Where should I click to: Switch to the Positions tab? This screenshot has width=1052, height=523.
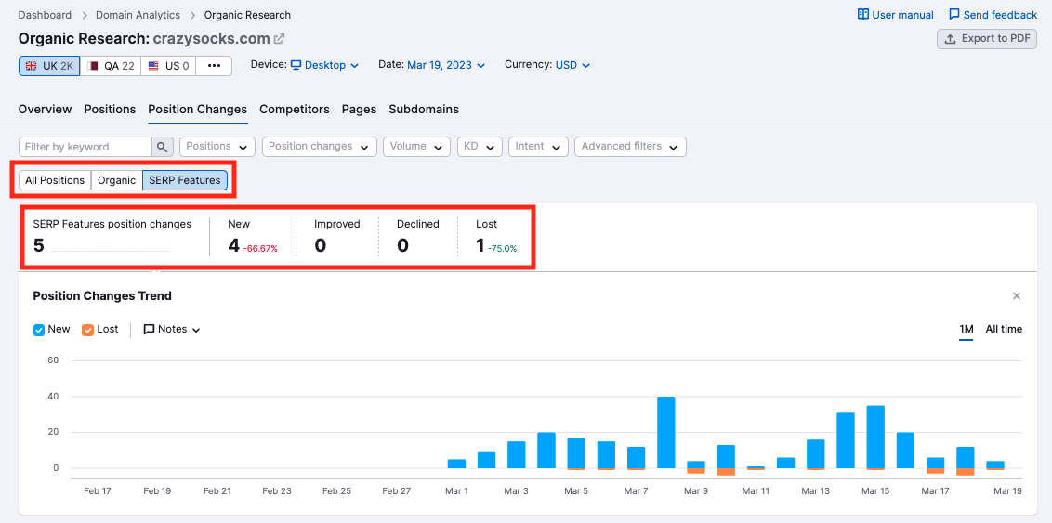point(110,110)
